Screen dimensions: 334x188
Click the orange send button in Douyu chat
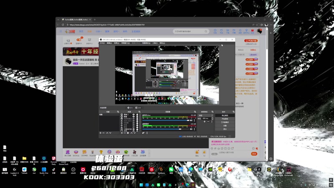pyautogui.click(x=254, y=154)
